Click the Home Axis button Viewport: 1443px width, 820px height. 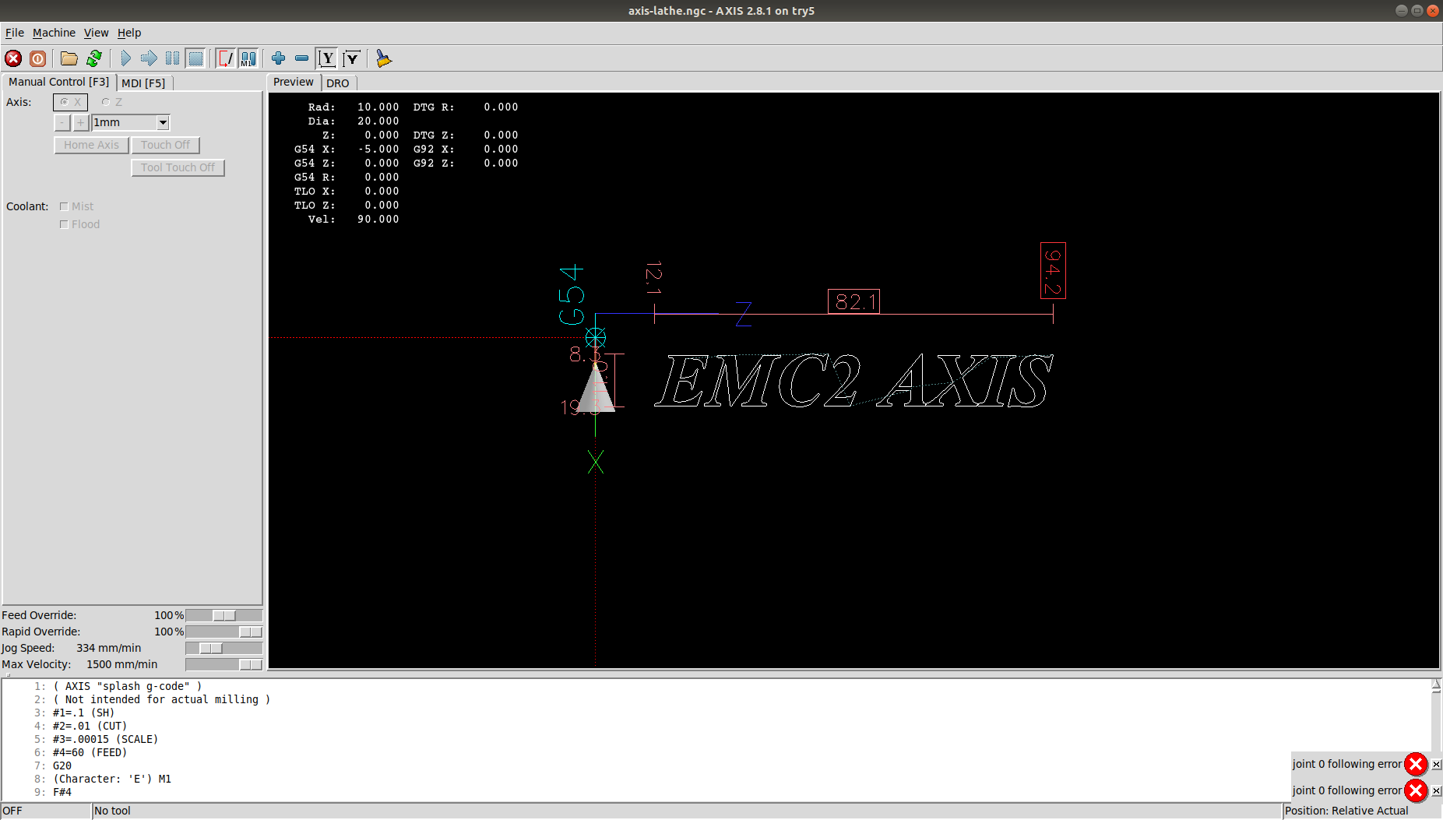tap(91, 145)
